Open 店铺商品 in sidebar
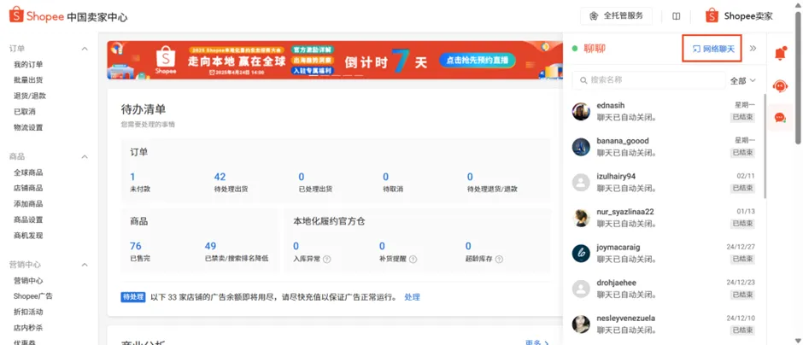 [x=28, y=188]
